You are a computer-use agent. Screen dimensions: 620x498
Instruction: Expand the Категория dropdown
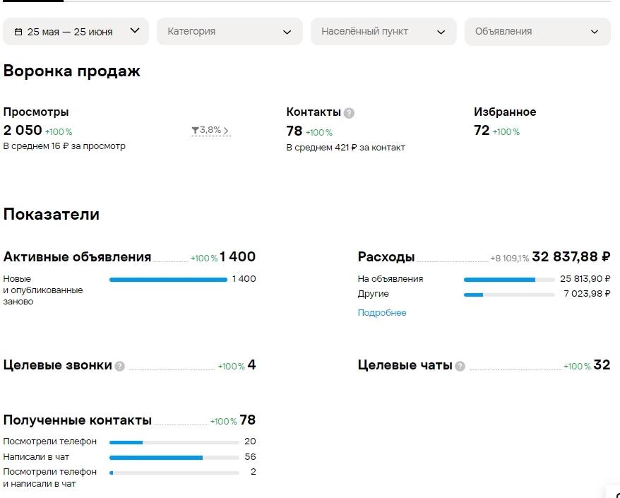(x=229, y=31)
